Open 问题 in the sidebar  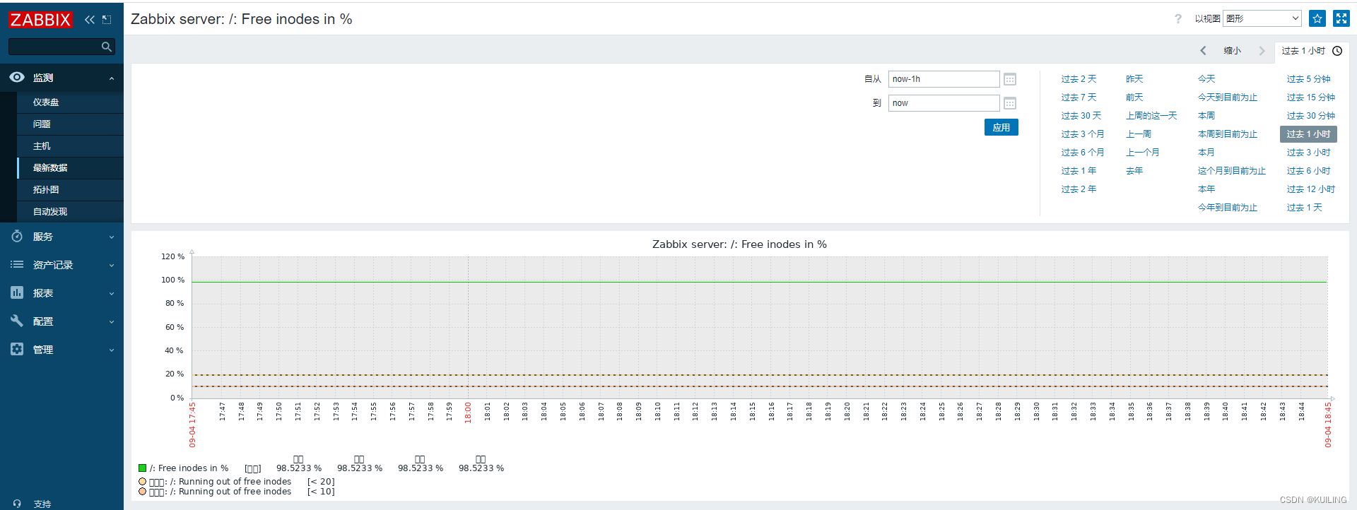click(x=42, y=124)
